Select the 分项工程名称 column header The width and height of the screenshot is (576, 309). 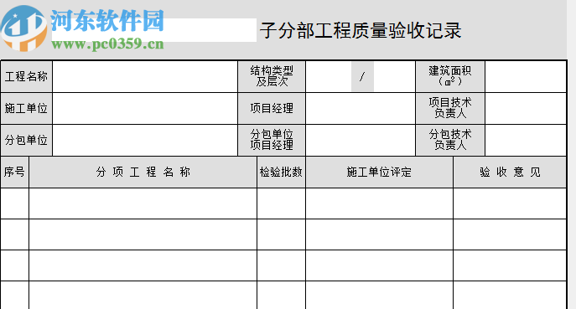143,173
